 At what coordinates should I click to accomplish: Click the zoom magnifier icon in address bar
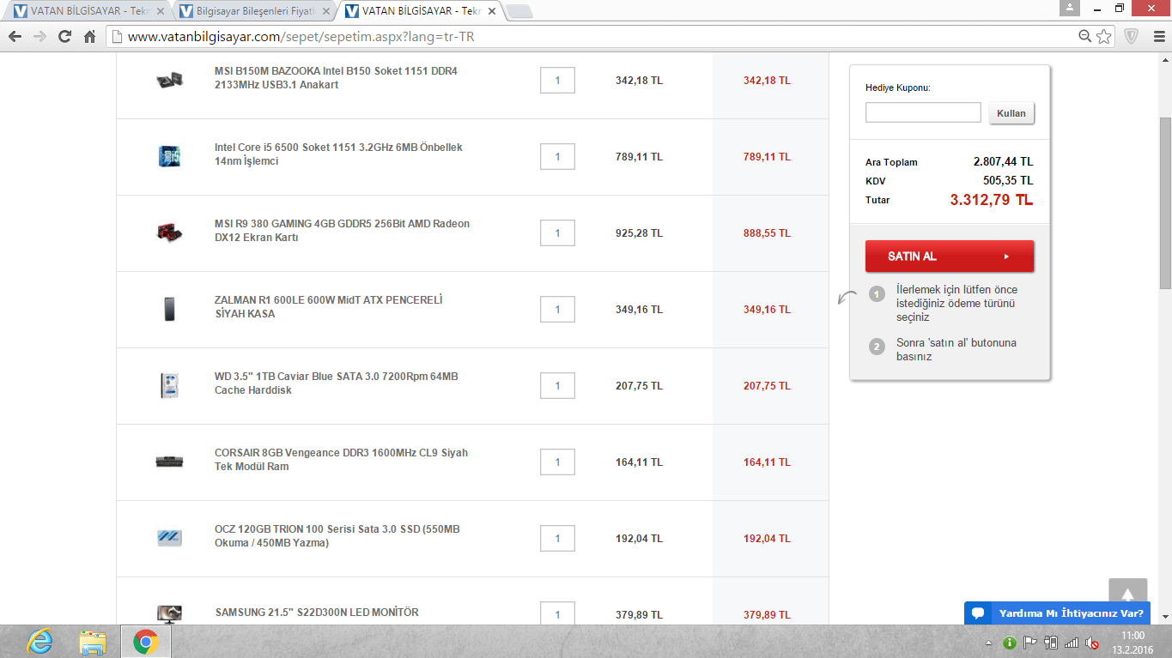tap(1085, 37)
